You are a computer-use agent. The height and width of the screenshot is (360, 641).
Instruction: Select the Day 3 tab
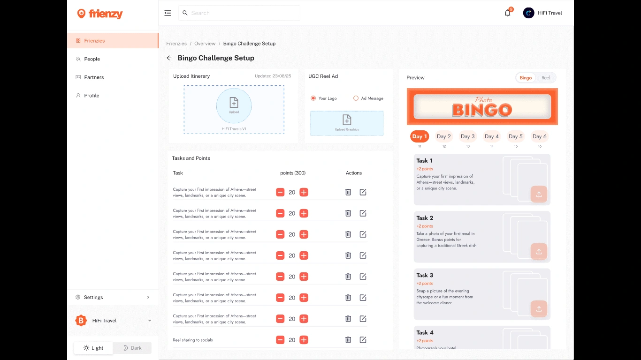(x=467, y=136)
